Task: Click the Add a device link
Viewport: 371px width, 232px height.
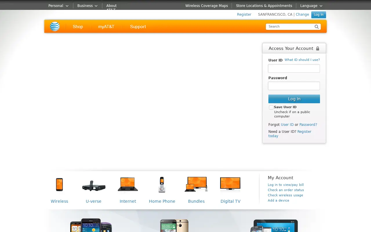Action: [x=279, y=200]
